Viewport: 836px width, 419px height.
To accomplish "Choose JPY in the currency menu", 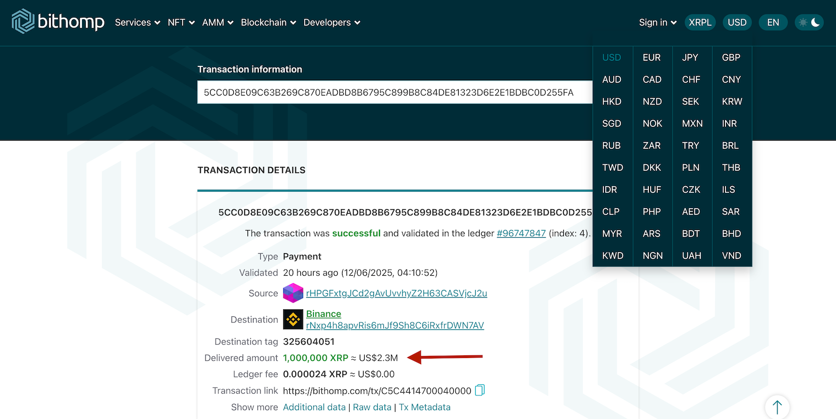I will 690,58.
